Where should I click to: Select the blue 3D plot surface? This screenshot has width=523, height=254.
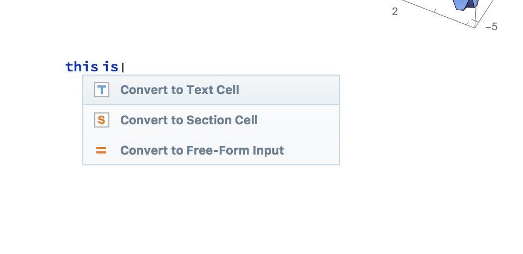(466, 5)
